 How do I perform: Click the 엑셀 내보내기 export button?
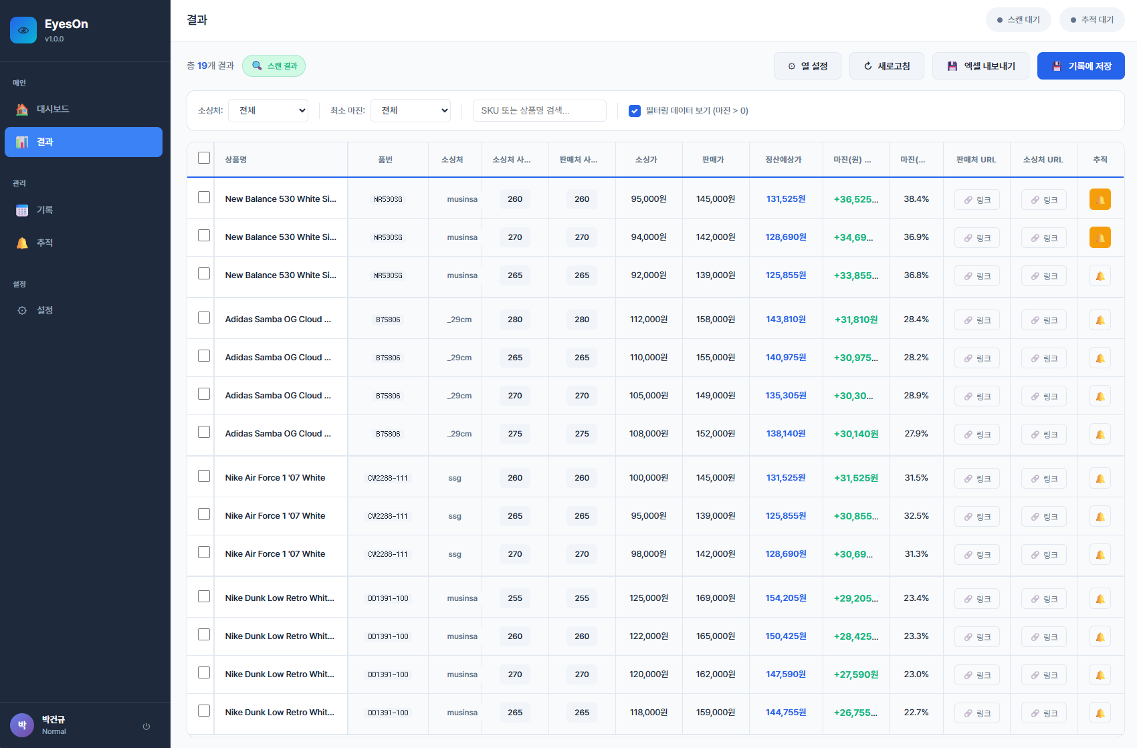pos(980,66)
